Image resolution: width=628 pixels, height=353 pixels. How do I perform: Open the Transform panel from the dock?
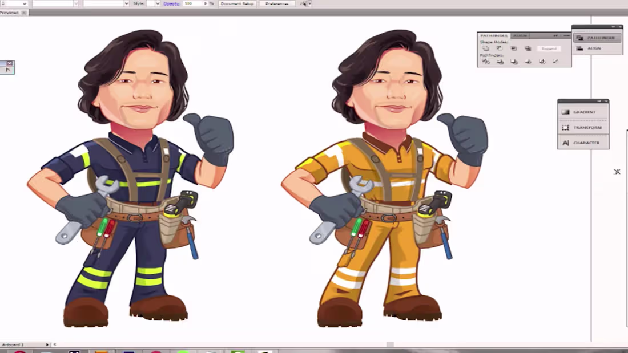(x=583, y=128)
